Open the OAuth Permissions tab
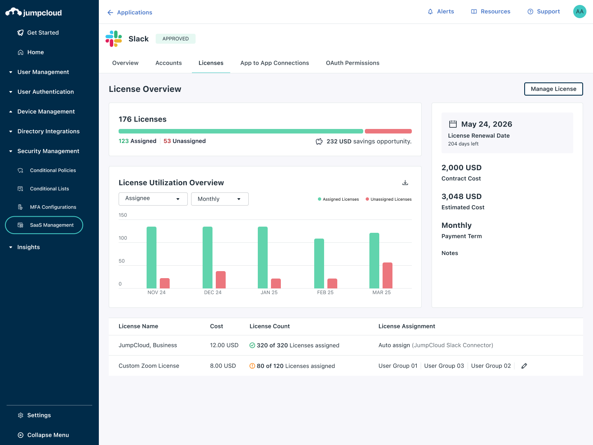The height and width of the screenshot is (445, 593). pos(353,63)
